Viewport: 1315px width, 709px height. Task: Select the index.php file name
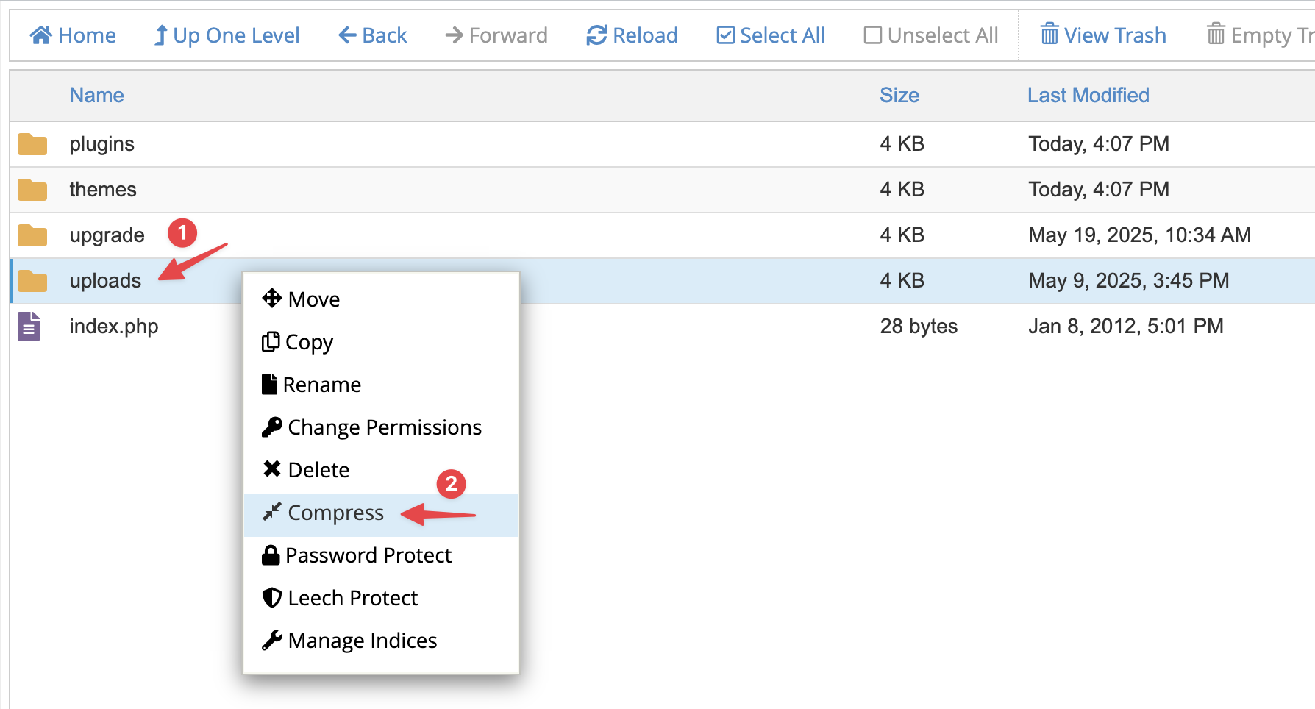(x=114, y=327)
